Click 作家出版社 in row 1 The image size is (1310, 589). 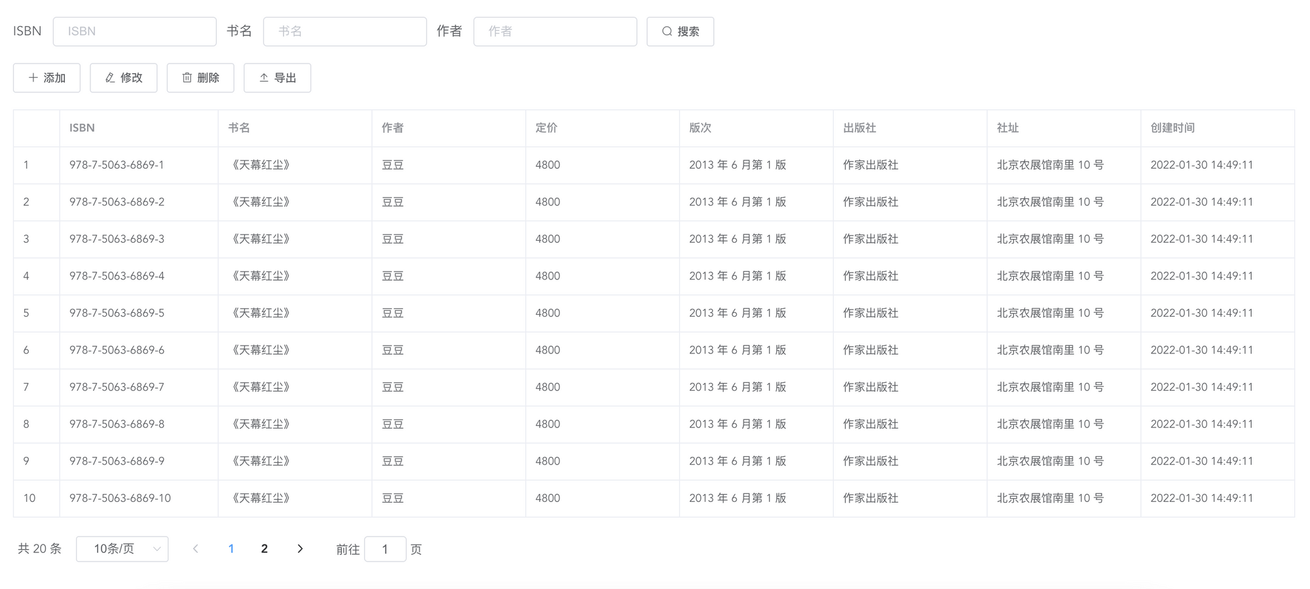coord(870,166)
